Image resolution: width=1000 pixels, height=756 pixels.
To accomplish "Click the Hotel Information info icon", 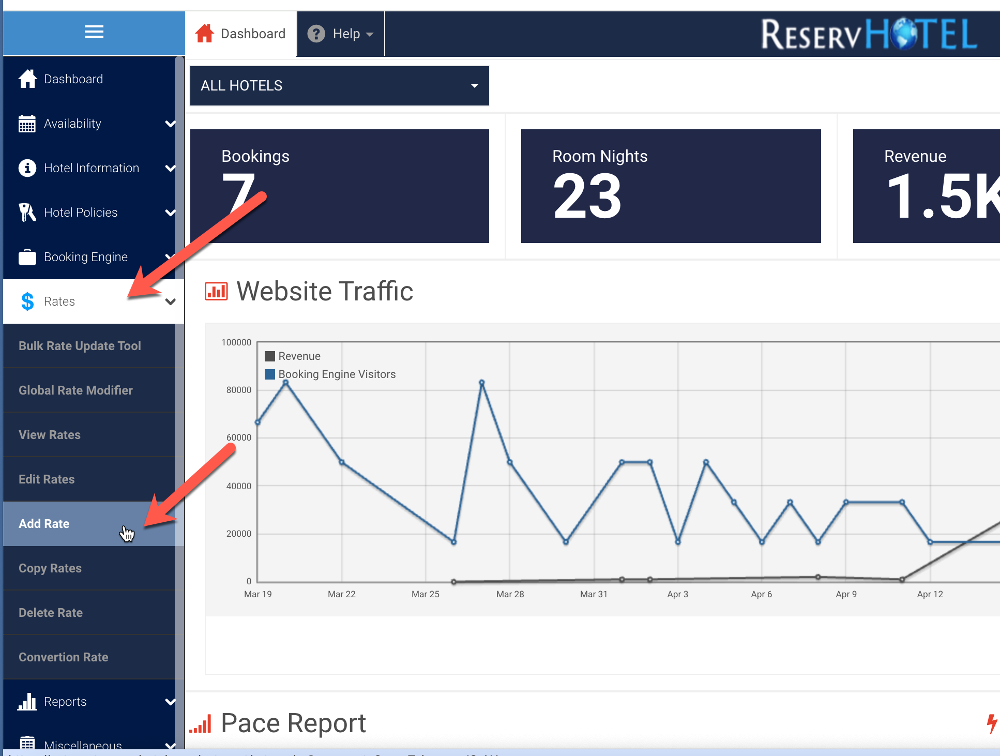I will pyautogui.click(x=27, y=168).
